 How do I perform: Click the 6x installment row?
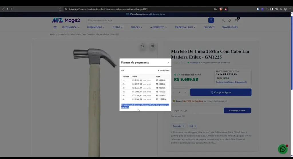pos(145,99)
